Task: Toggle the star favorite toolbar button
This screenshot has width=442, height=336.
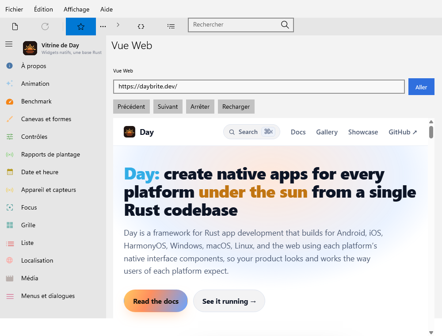Action: click(x=81, y=27)
